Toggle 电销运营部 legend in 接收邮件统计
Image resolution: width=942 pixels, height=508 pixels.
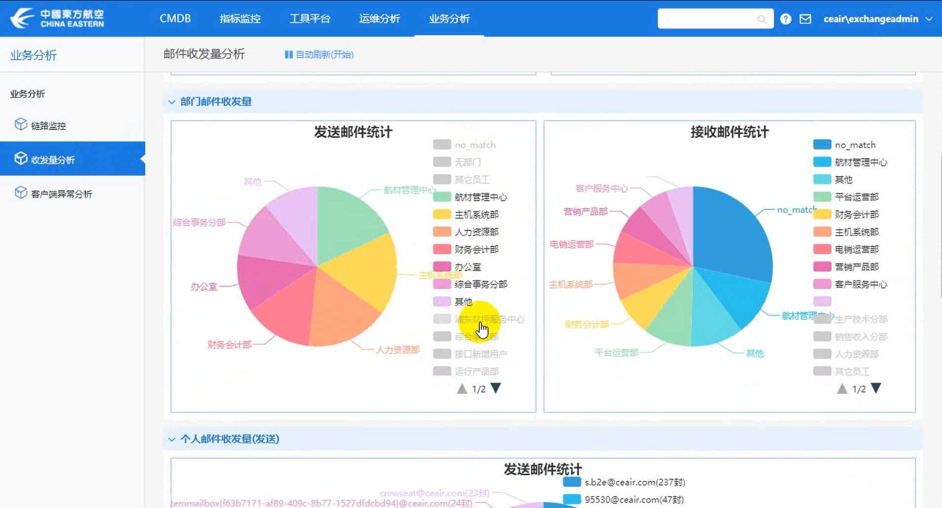(x=846, y=249)
